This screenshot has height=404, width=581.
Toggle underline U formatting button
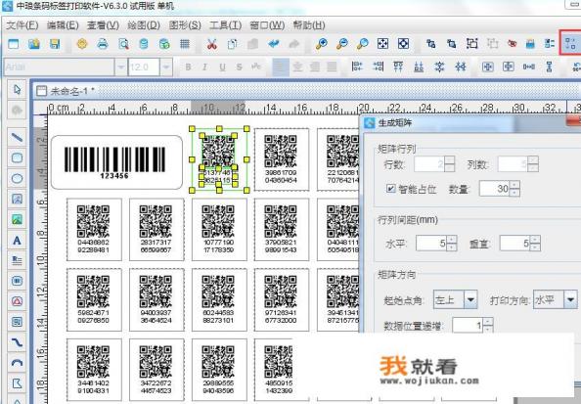click(222, 67)
